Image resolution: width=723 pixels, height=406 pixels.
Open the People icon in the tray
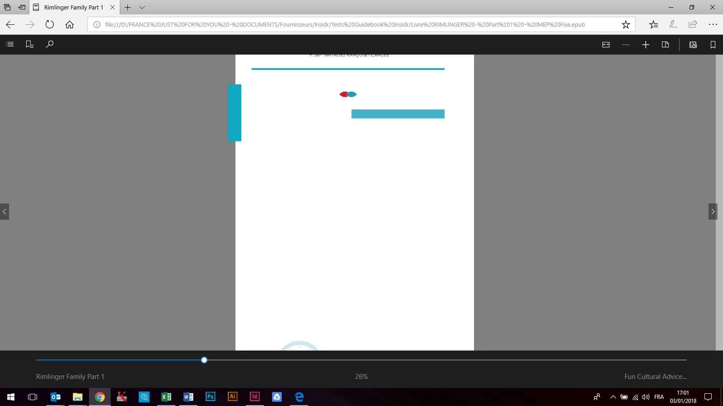point(597,397)
